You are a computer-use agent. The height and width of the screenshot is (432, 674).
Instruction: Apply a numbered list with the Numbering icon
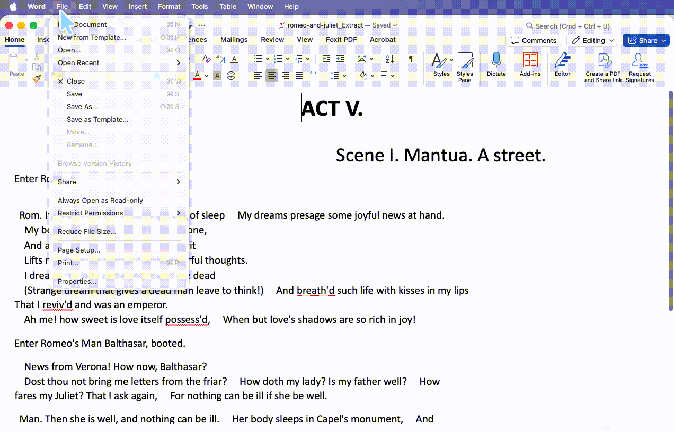tap(278, 59)
